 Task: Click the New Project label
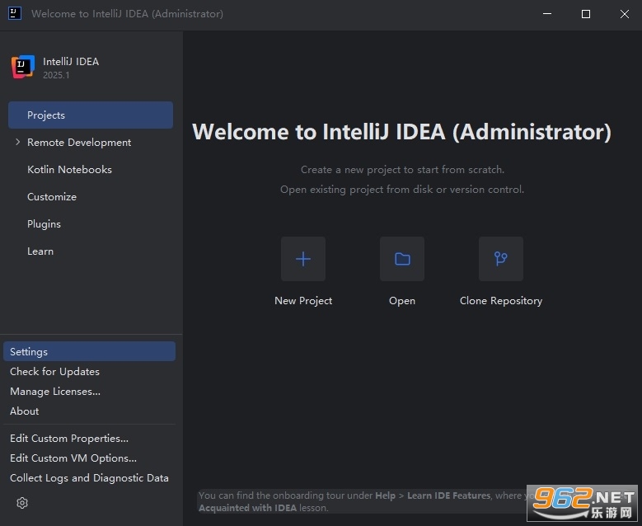(303, 301)
